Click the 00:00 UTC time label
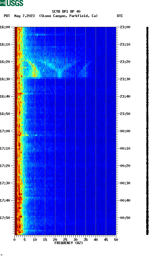The height and width of the screenshot is (258, 160). (125, 131)
